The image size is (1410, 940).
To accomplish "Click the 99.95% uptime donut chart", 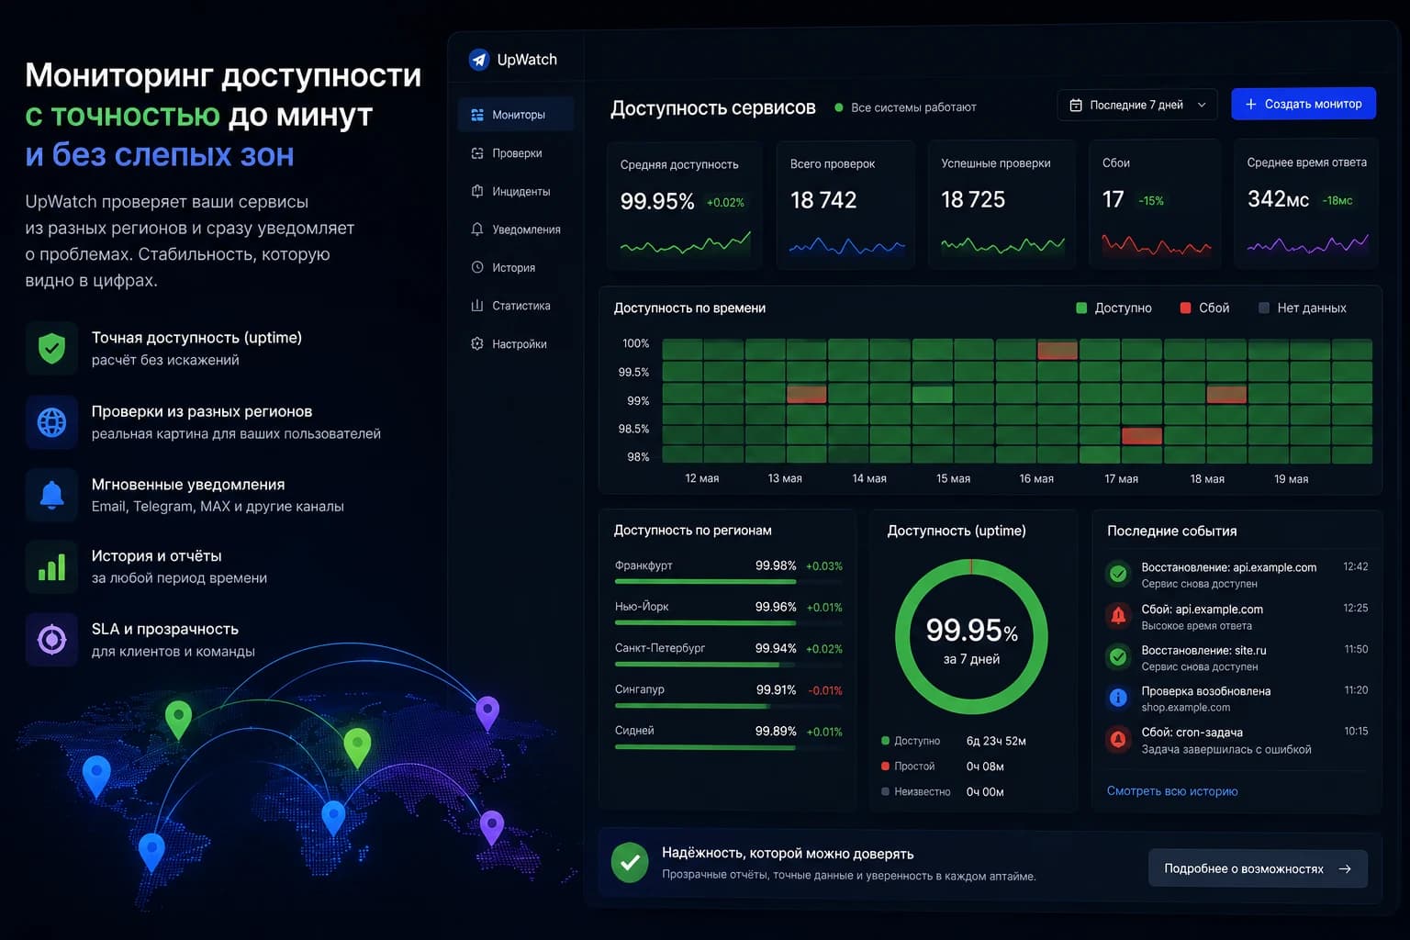I will (x=971, y=636).
